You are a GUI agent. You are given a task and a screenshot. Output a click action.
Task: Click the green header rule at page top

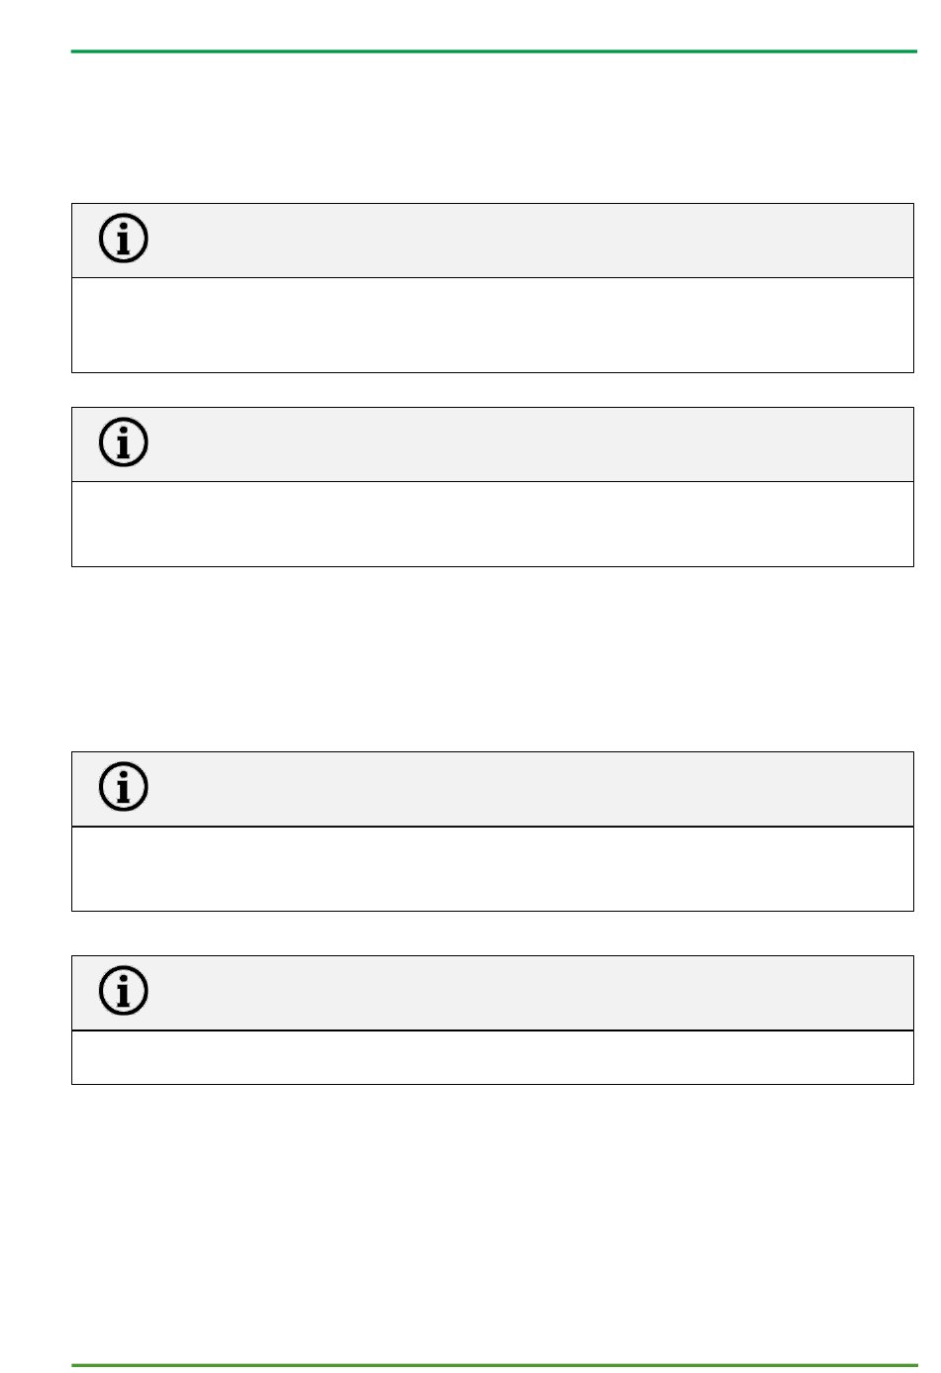pos(494,51)
